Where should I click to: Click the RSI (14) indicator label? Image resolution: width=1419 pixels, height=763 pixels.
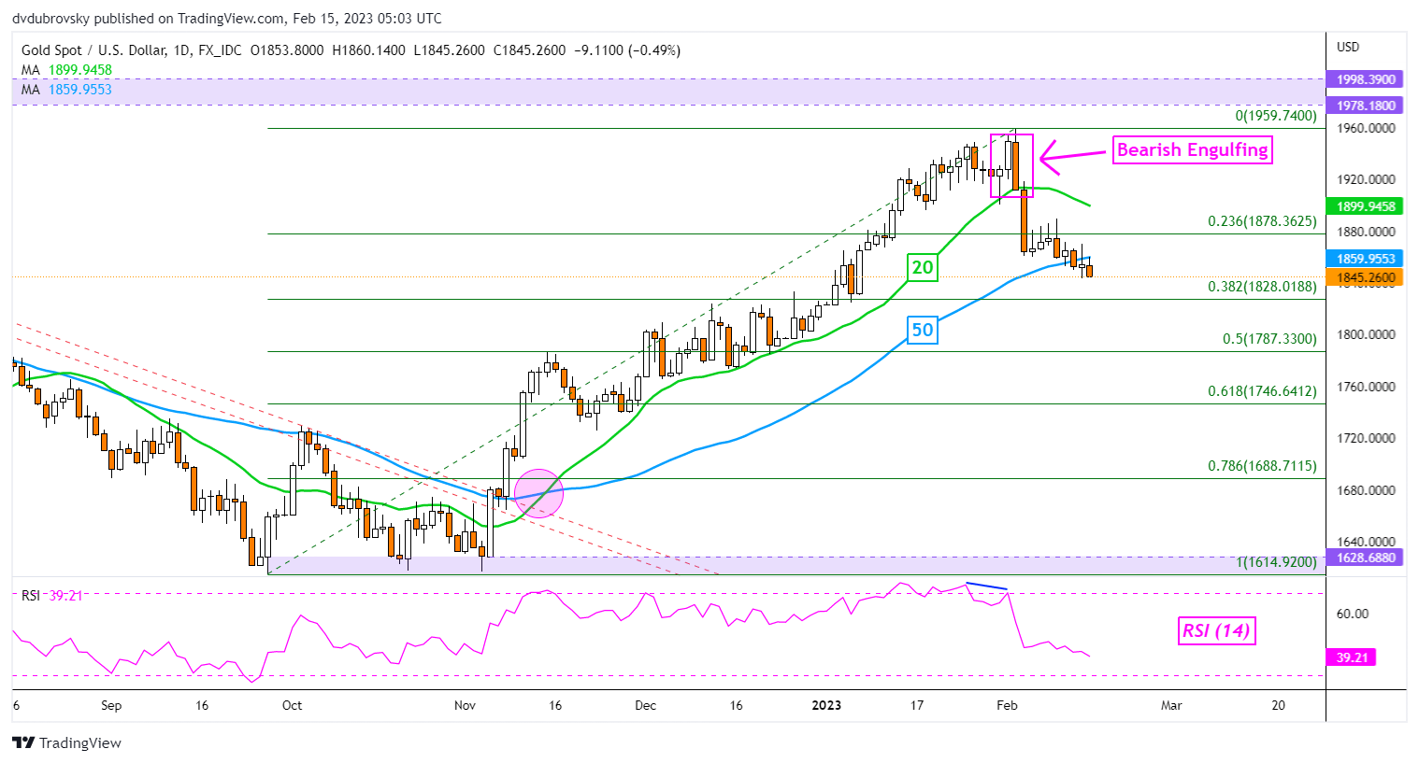[x=1216, y=631]
